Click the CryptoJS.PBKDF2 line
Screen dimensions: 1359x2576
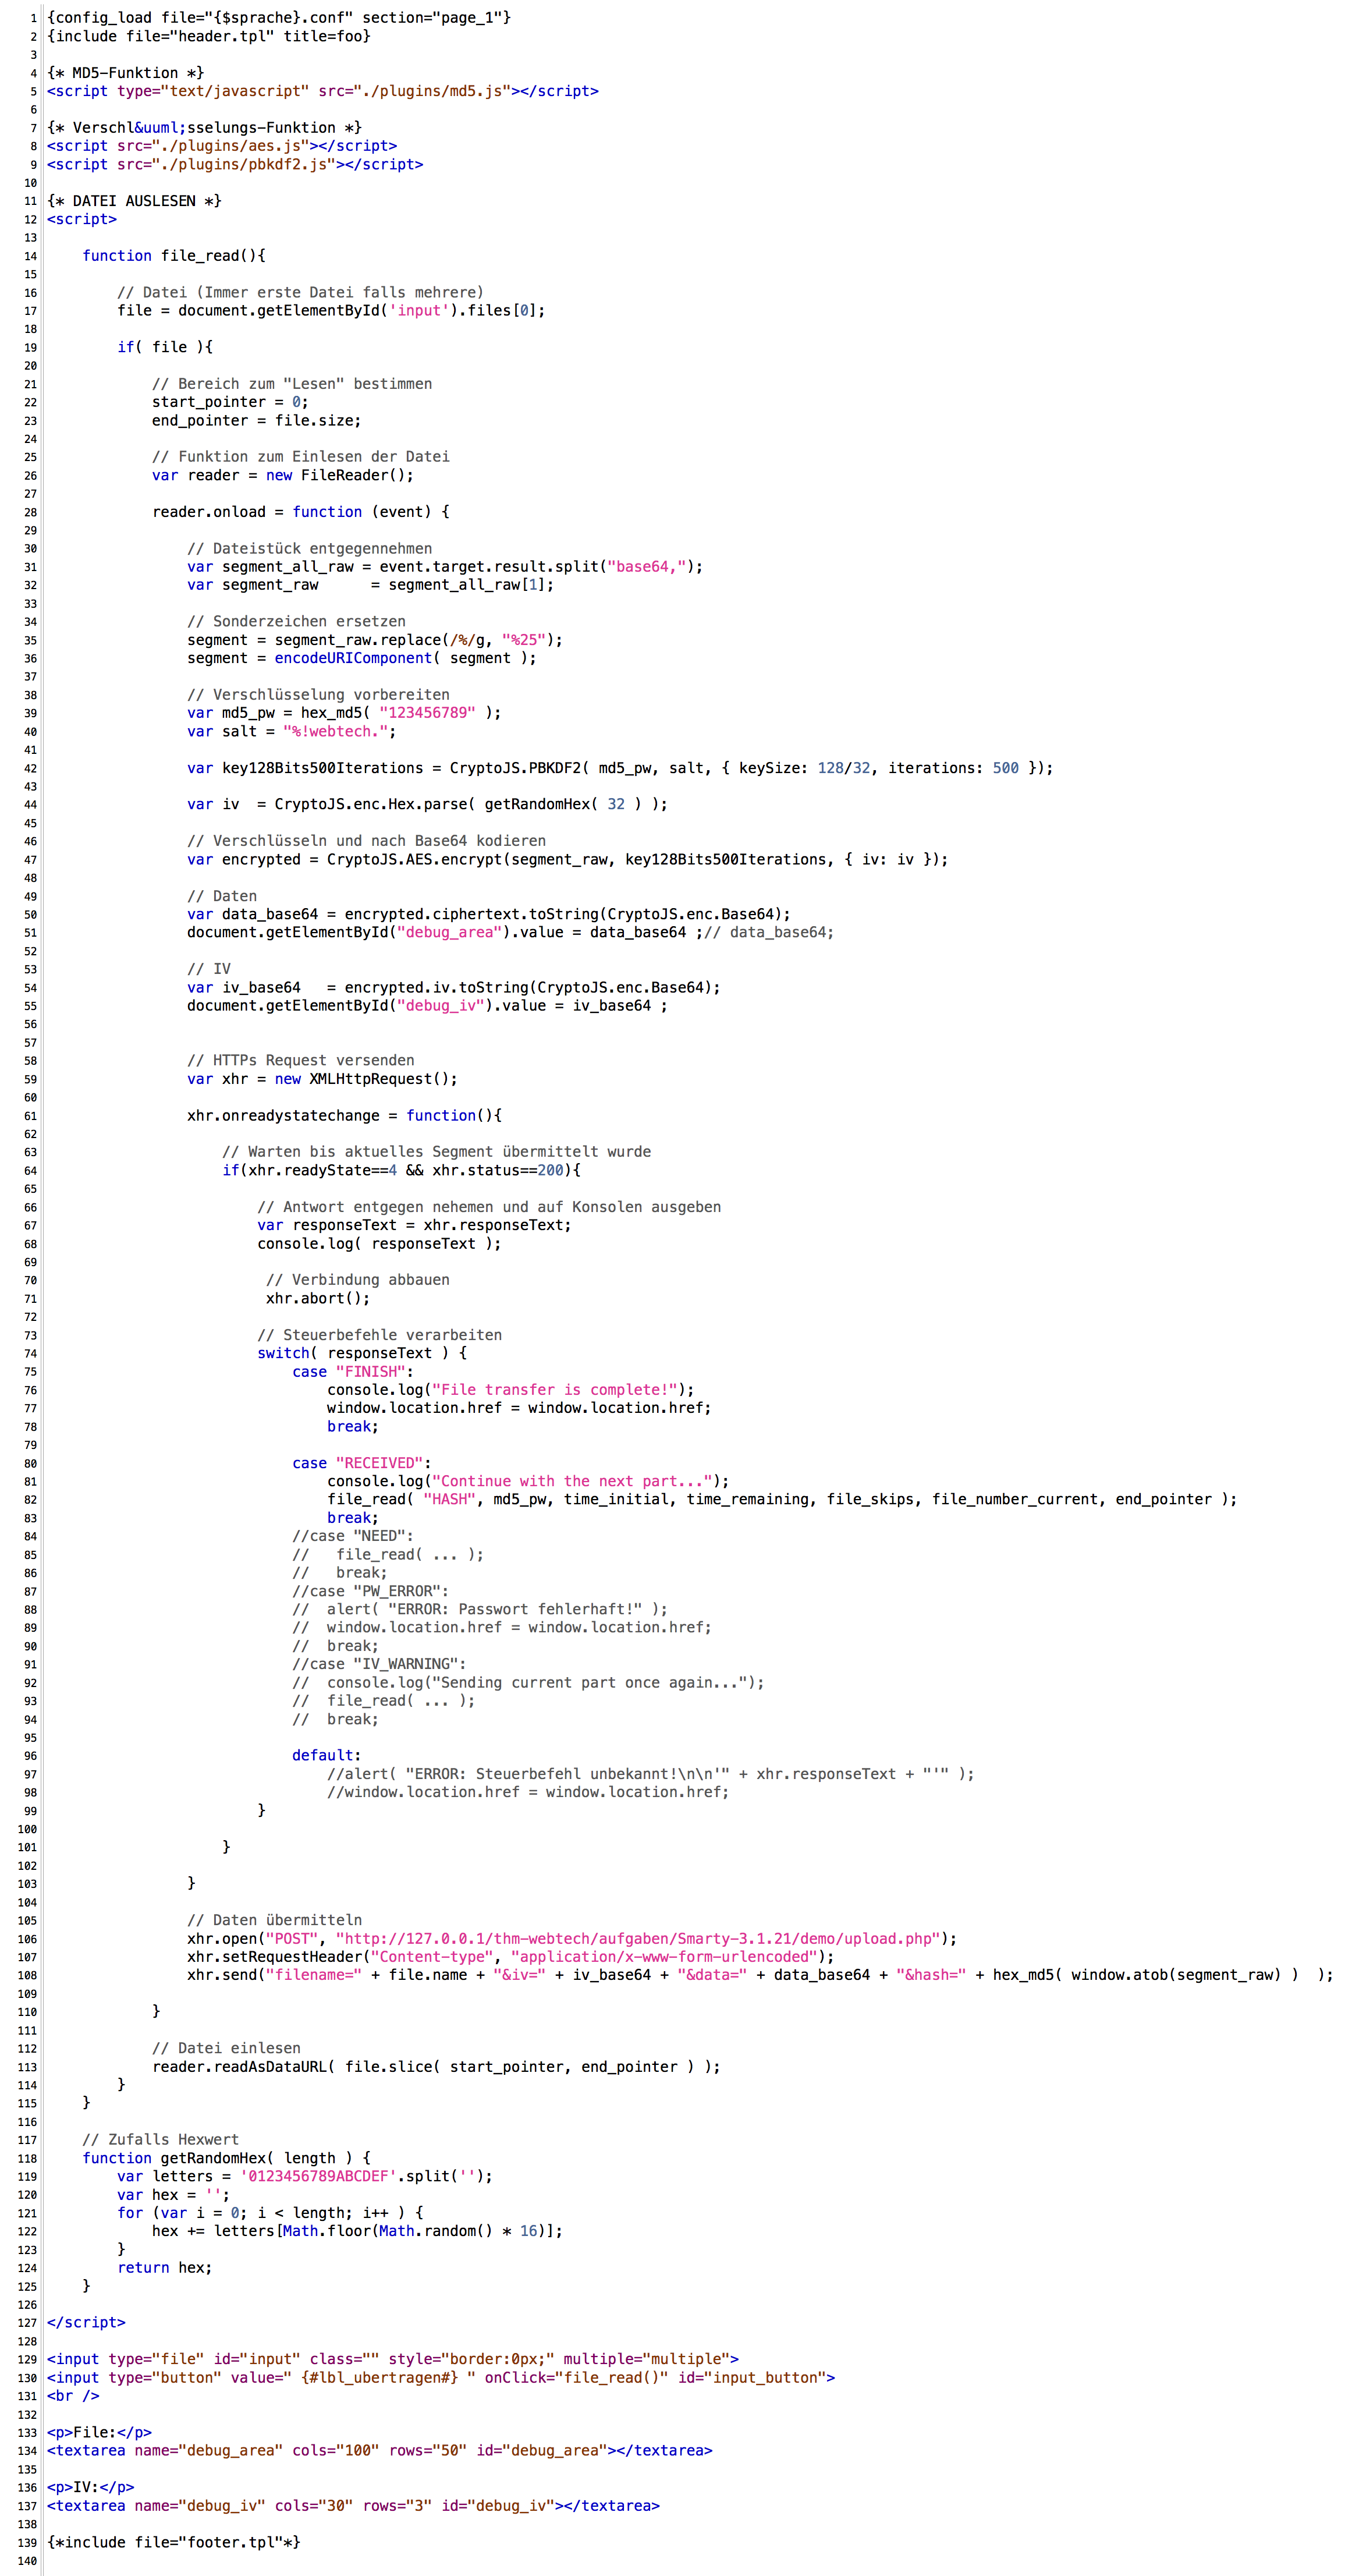click(620, 768)
